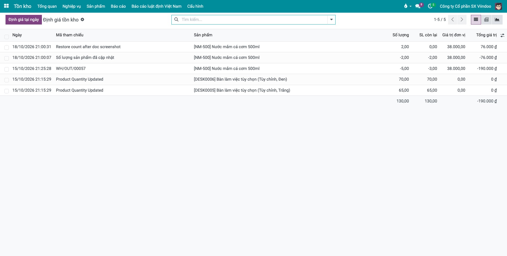Go to Tổng quan
The image size is (507, 256).
(47, 6)
